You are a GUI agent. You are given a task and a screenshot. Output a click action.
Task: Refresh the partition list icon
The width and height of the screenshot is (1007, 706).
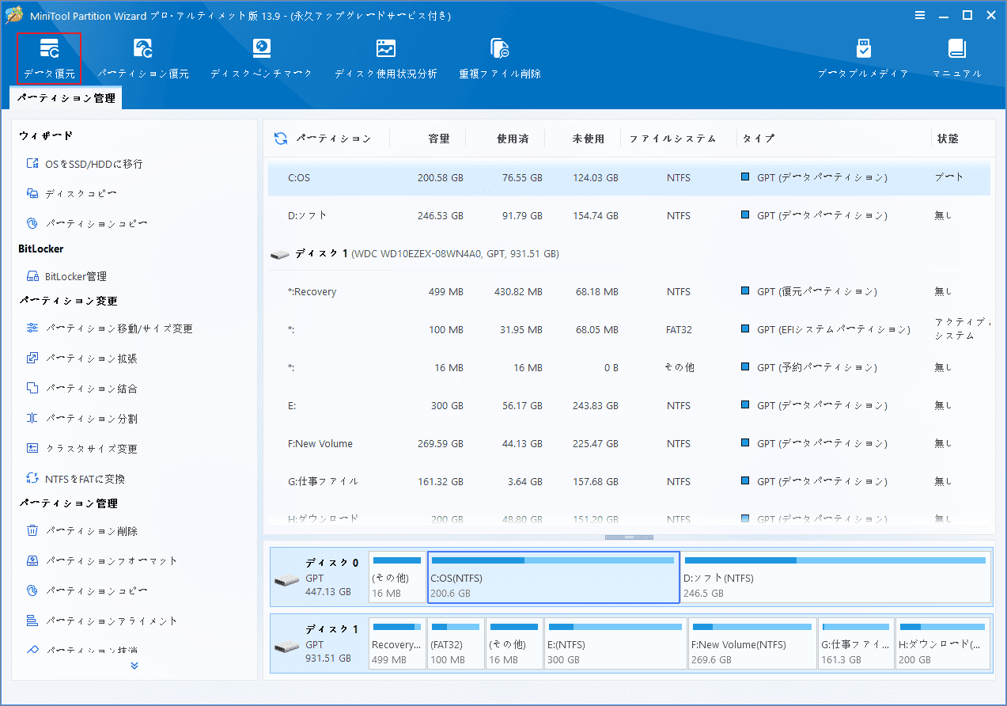(x=280, y=139)
